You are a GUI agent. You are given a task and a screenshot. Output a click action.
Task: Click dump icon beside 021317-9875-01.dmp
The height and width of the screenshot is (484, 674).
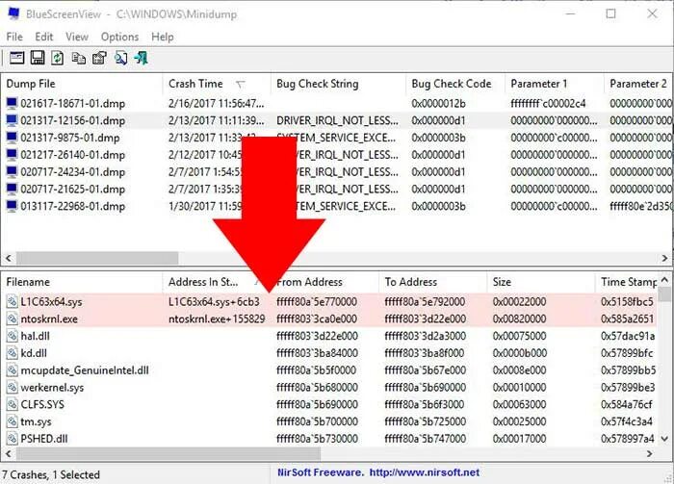click(12, 138)
